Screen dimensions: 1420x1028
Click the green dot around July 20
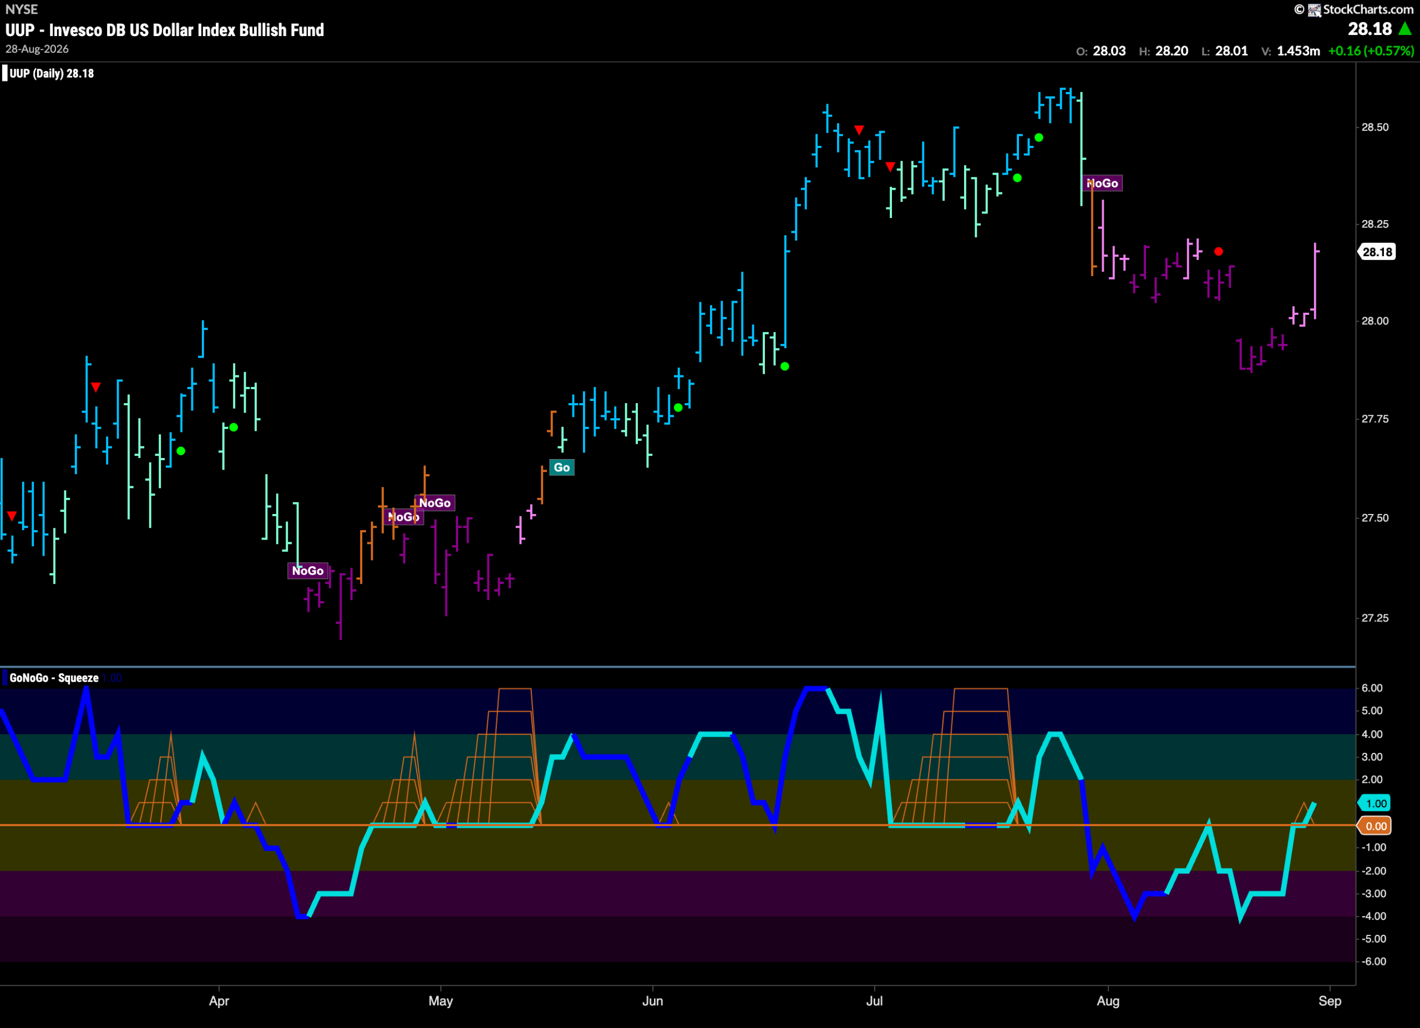[1017, 179]
